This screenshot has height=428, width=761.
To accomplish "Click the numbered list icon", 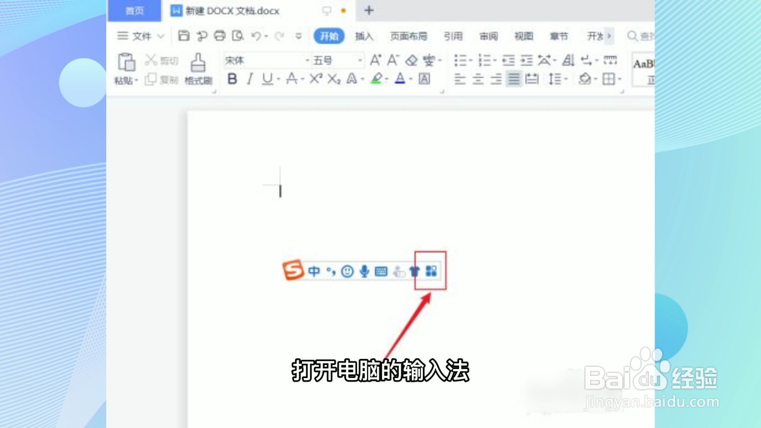I will [485, 60].
